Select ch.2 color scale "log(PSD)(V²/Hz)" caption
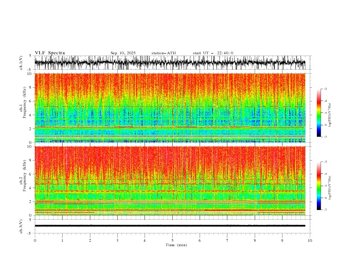Viewport: 349px width, 270px height. 330,188
